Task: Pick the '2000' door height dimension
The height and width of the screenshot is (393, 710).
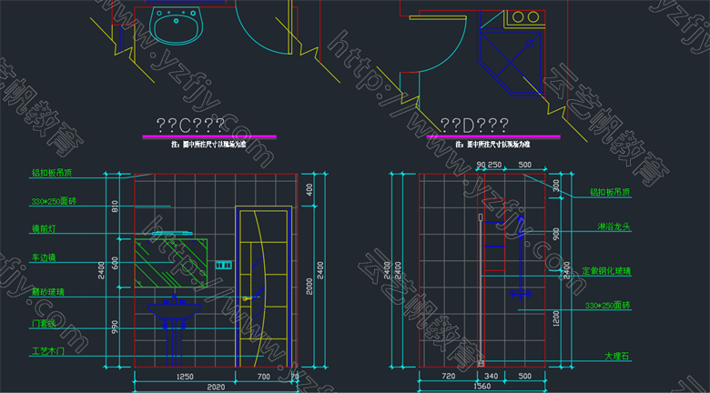Action: (x=309, y=286)
